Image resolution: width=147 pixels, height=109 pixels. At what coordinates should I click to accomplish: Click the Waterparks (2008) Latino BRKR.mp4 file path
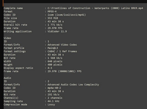click(95, 8)
